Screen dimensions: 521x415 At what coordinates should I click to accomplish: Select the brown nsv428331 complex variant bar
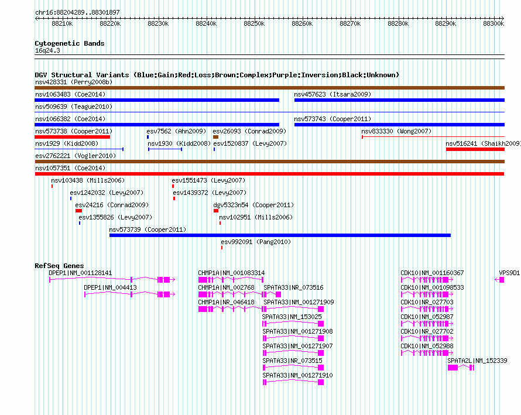point(269,88)
